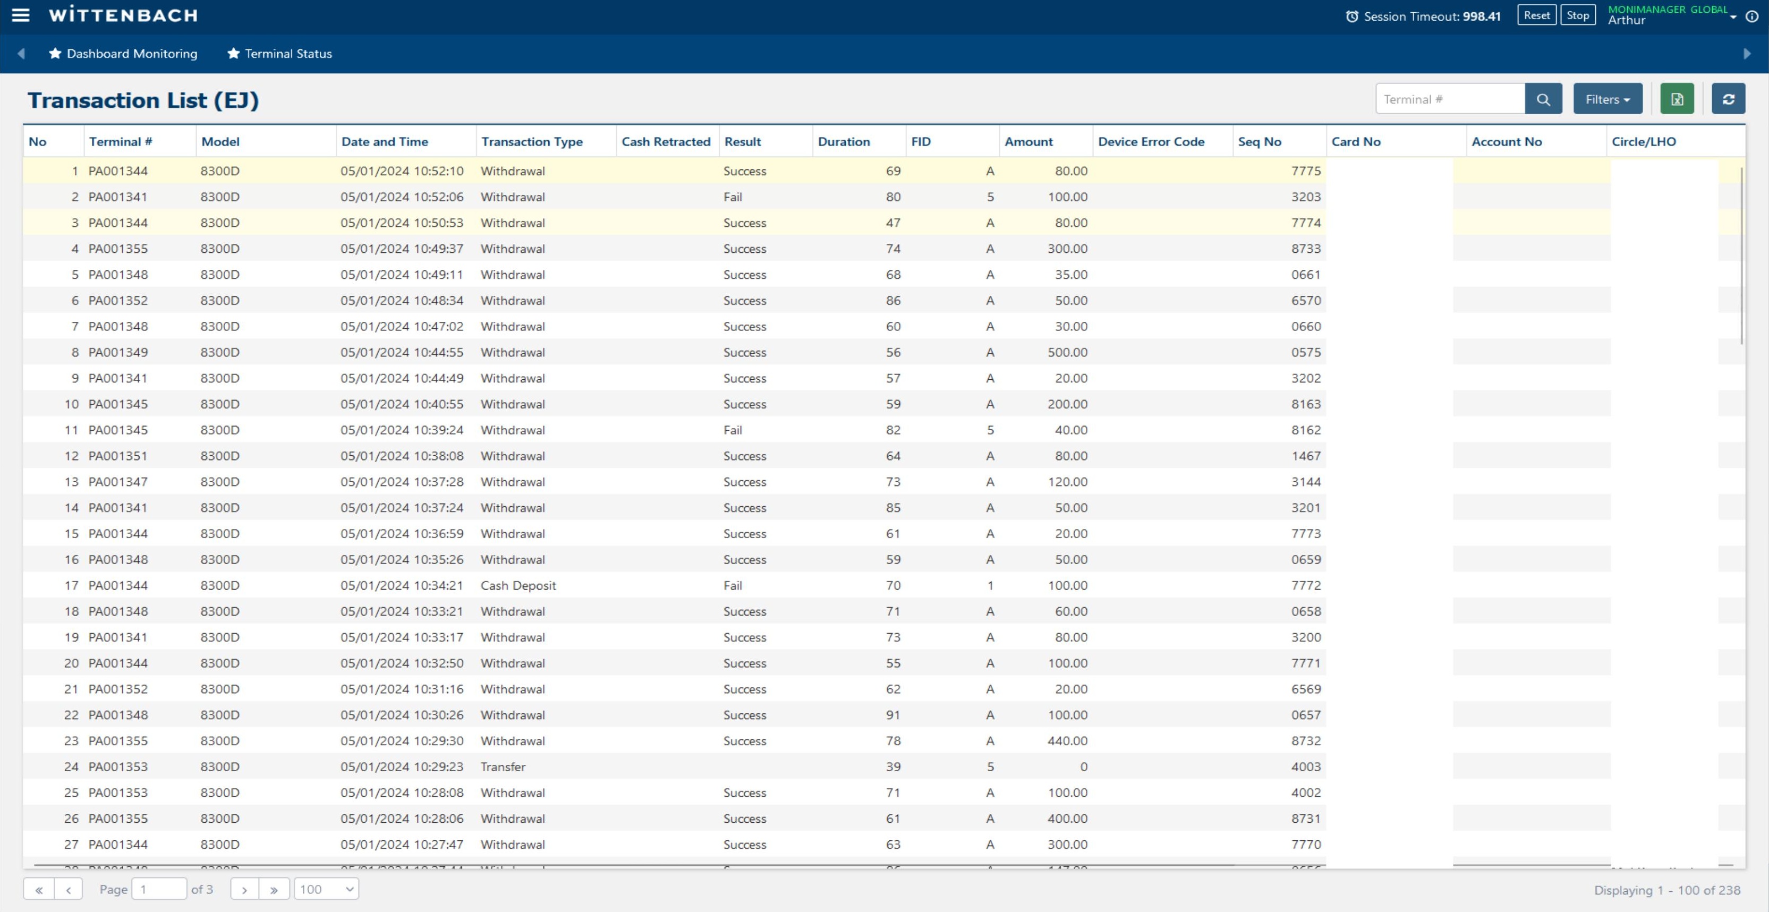Image resolution: width=1769 pixels, height=912 pixels.
Task: Refresh the transaction list
Action: [1729, 99]
